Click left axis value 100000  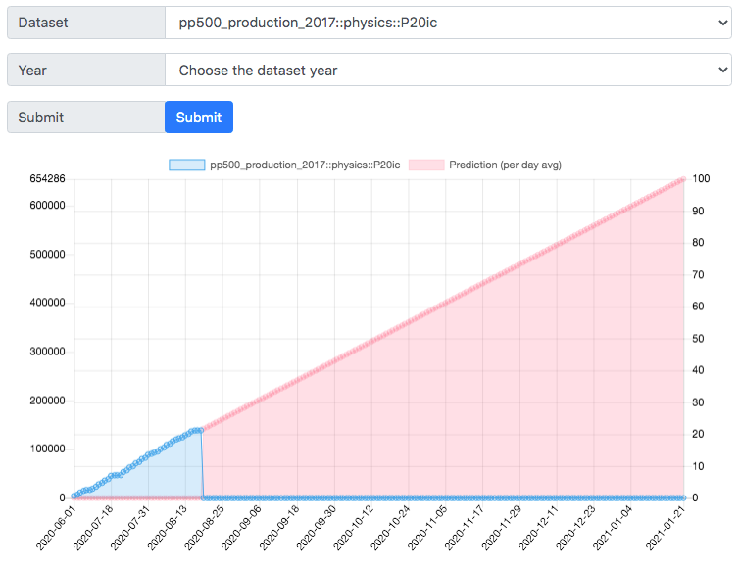(47, 449)
